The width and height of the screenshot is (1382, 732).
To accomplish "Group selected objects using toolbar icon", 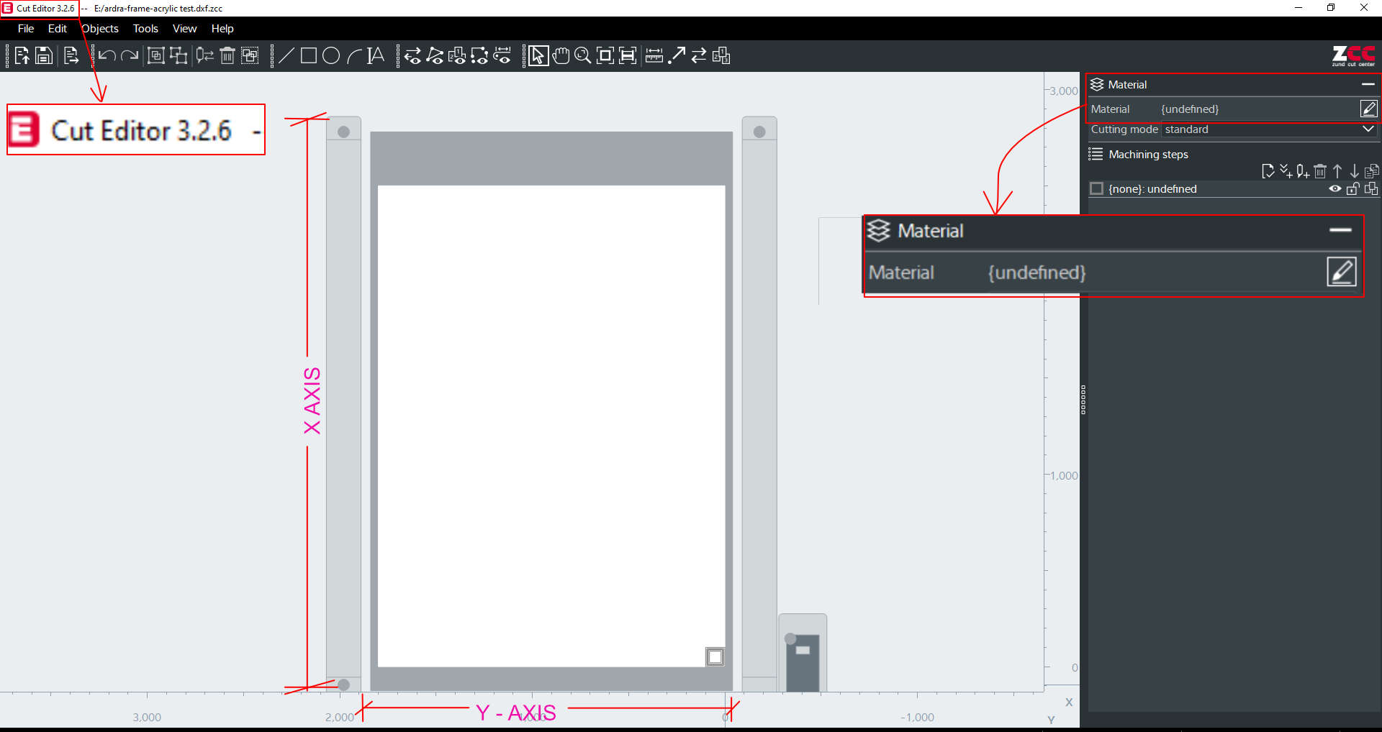I will 156,55.
